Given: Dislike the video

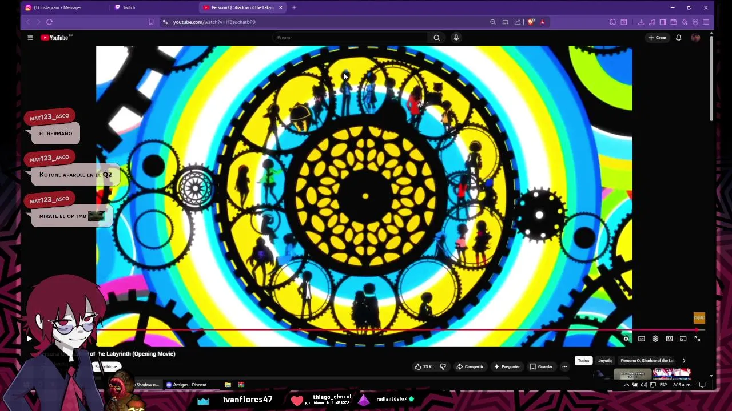Looking at the screenshot, I should tap(443, 366).
